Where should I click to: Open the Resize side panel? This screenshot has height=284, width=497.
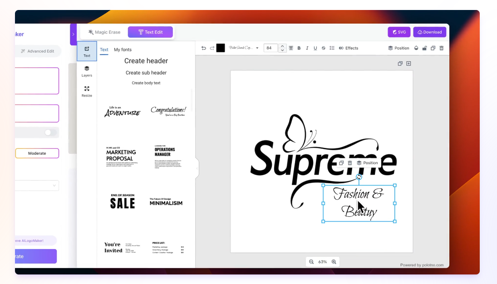87,91
